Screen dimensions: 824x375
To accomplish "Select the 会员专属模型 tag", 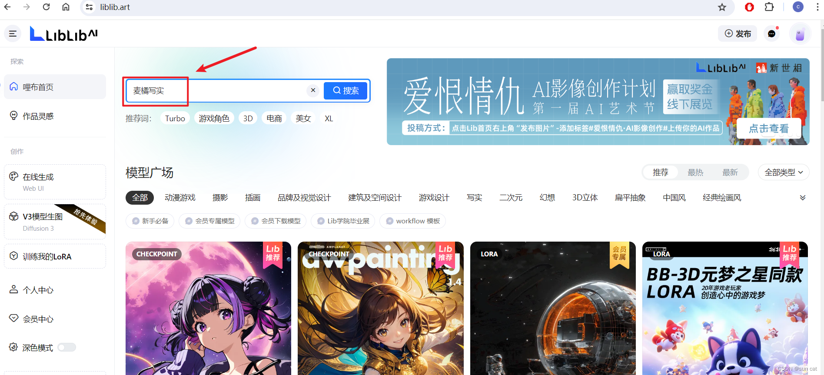I will click(209, 221).
